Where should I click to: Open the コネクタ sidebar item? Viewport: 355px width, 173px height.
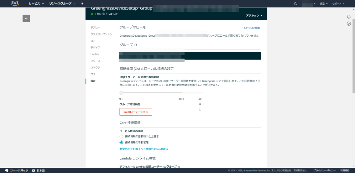click(x=95, y=67)
